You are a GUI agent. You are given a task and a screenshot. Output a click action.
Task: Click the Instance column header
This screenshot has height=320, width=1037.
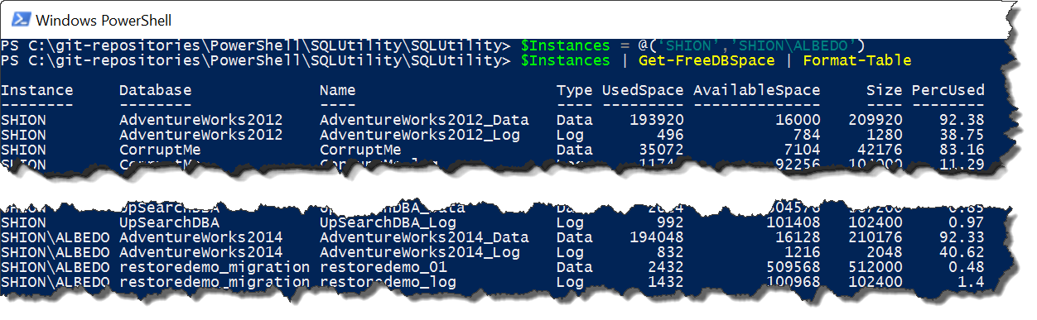pos(37,90)
